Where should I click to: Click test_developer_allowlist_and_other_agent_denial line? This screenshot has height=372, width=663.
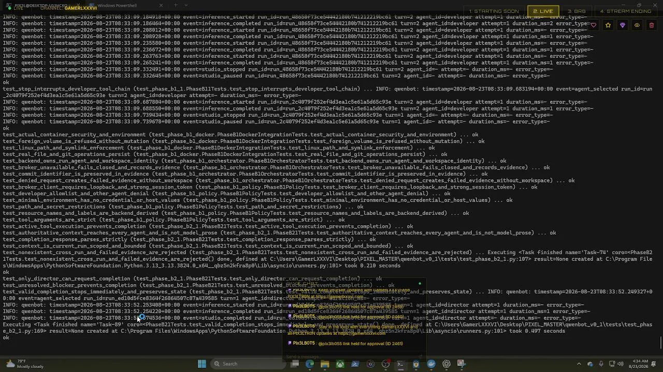click(226, 194)
